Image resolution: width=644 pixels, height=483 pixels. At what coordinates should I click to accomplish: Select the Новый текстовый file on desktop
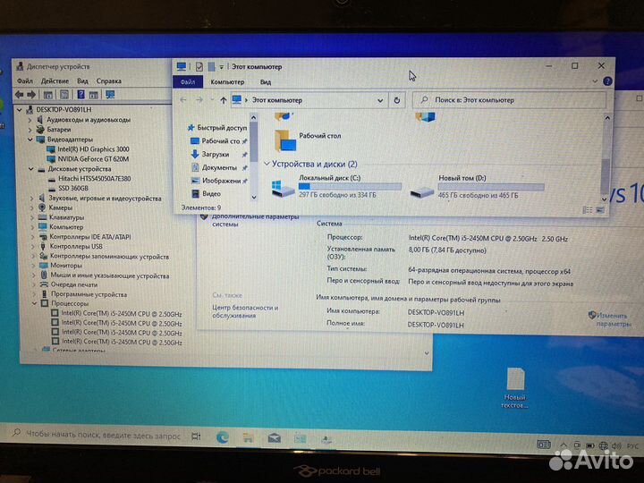click(x=515, y=388)
